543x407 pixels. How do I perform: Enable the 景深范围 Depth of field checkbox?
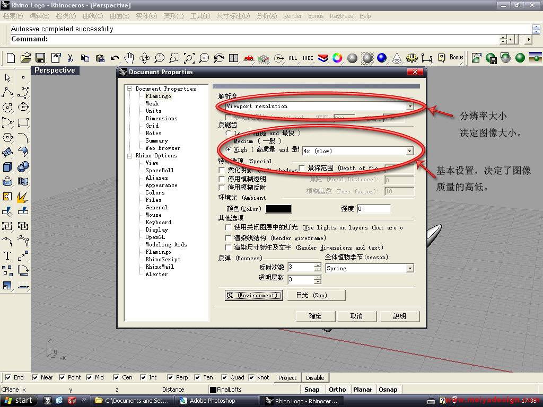(x=302, y=168)
